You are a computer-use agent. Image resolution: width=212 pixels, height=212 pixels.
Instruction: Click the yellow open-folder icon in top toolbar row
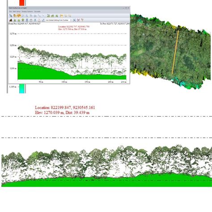click(62, 16)
